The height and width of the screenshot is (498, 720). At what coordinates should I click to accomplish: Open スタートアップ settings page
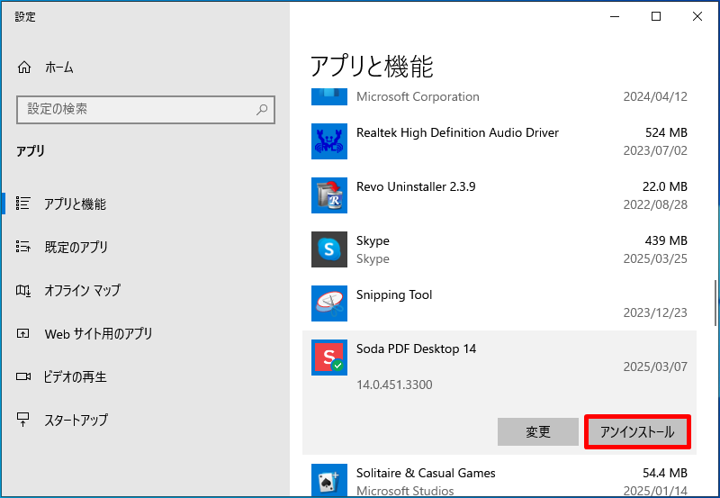click(x=76, y=421)
